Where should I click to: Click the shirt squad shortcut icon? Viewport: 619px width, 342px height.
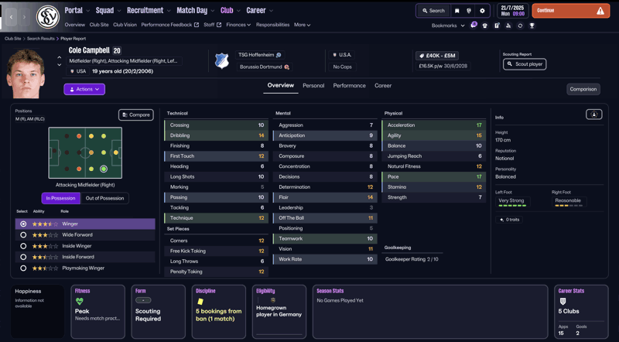tap(485, 26)
